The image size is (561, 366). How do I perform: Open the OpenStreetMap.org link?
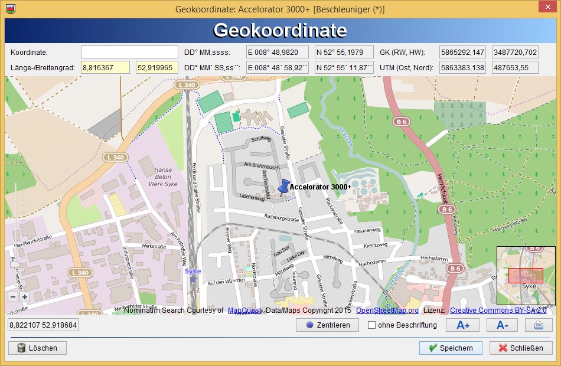pos(387,311)
